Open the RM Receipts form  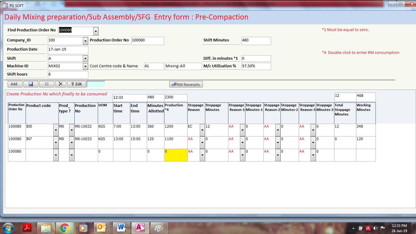pos(186,84)
